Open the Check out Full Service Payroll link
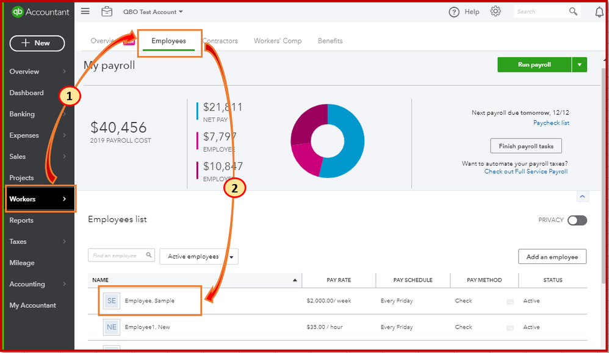 coord(526,171)
